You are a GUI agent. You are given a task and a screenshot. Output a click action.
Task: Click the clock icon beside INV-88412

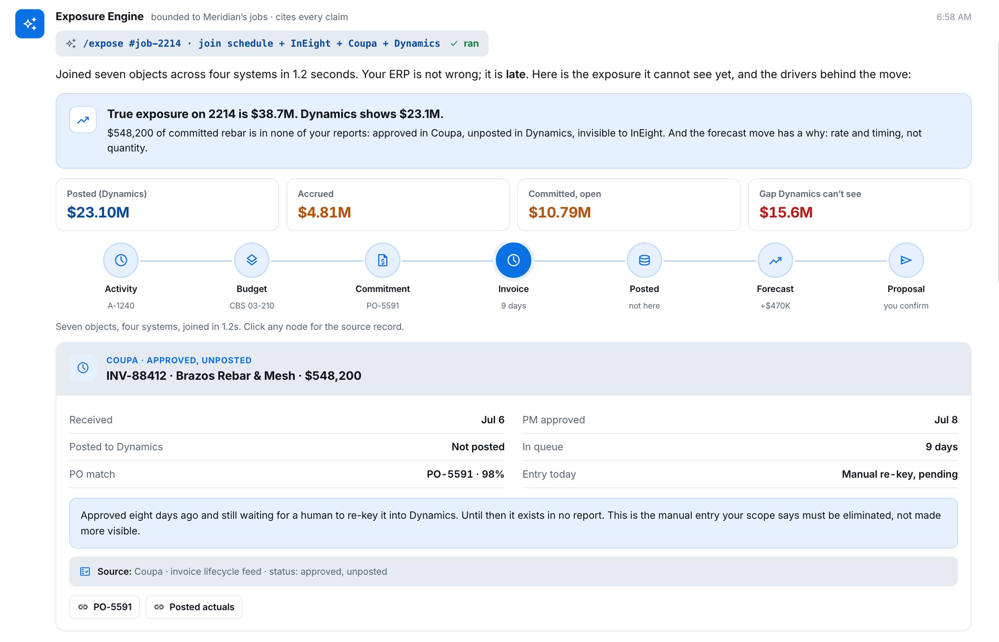[83, 368]
